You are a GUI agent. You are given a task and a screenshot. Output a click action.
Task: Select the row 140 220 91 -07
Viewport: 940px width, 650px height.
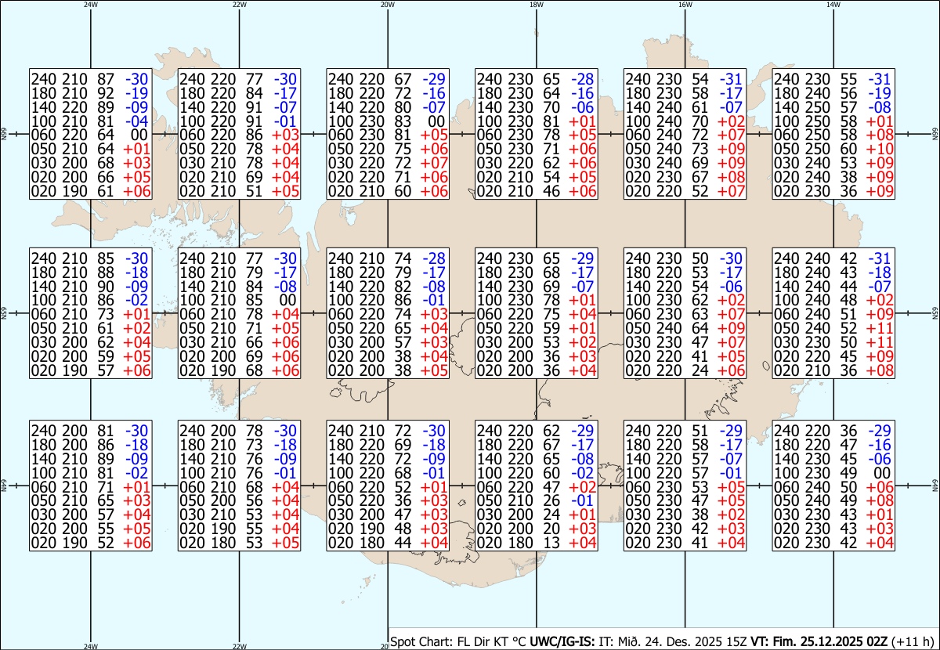point(239,107)
